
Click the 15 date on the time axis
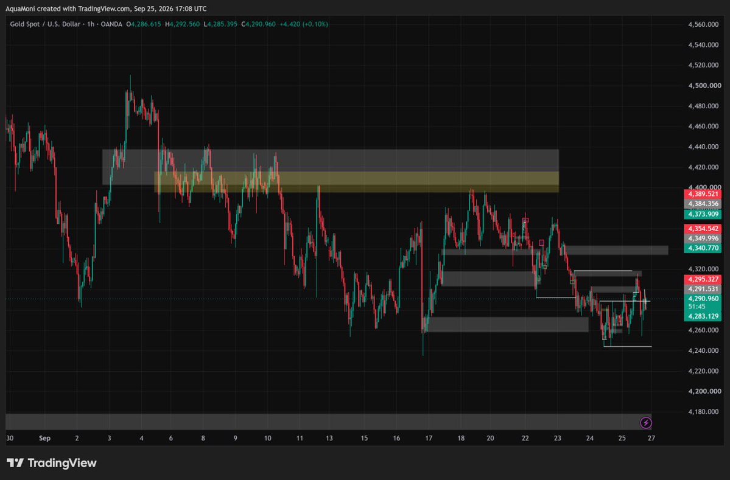pyautogui.click(x=364, y=438)
